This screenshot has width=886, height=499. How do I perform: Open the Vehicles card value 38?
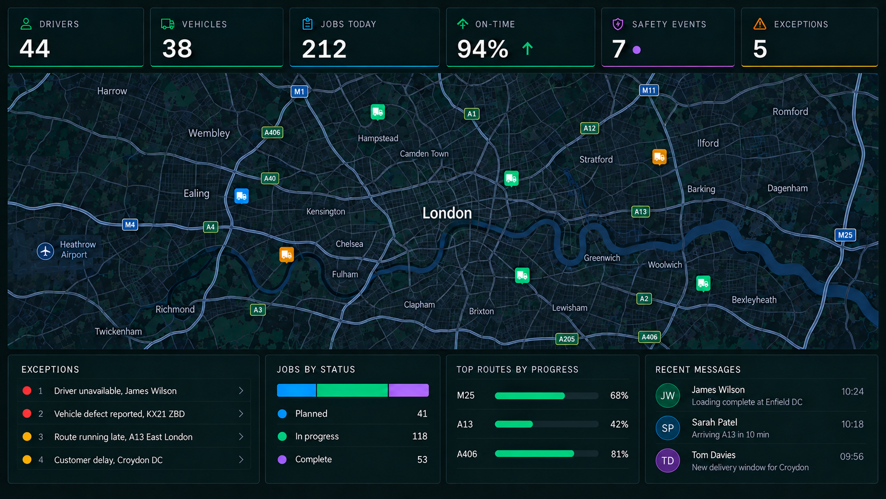177,49
